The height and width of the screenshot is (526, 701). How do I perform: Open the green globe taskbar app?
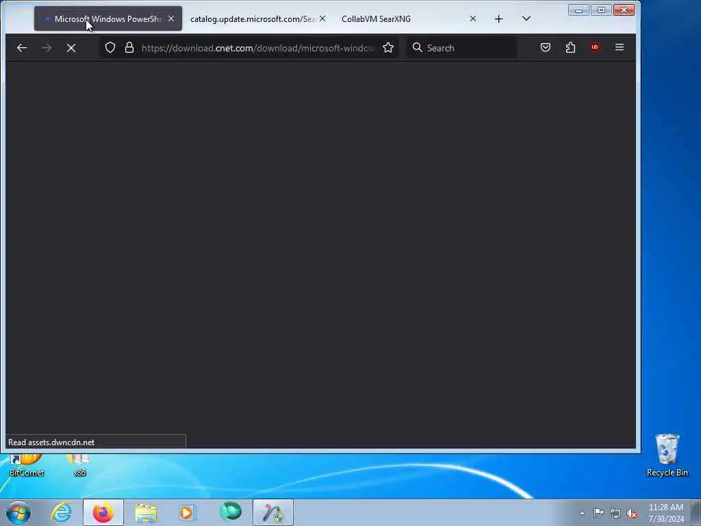click(230, 512)
